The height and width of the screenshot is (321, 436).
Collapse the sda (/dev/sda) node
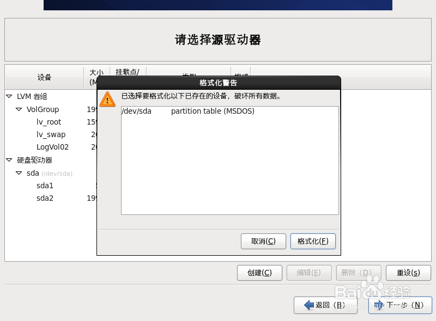point(18,173)
